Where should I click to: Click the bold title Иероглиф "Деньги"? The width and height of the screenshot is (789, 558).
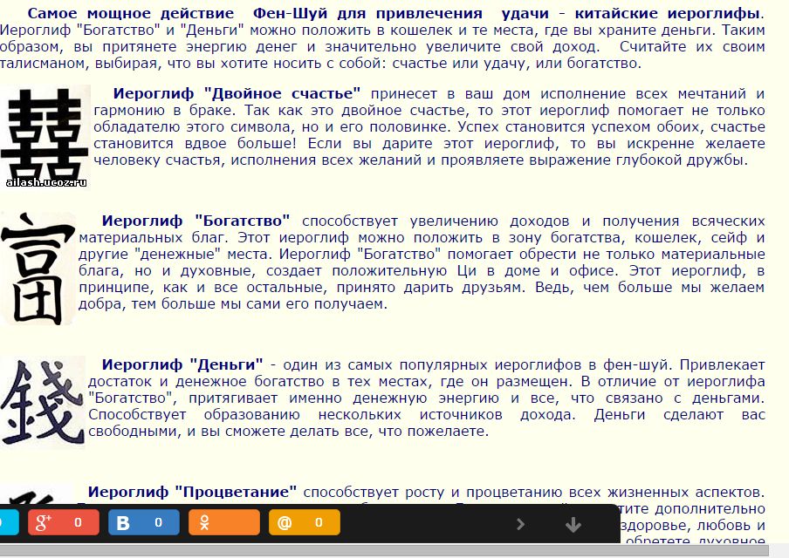tap(182, 364)
